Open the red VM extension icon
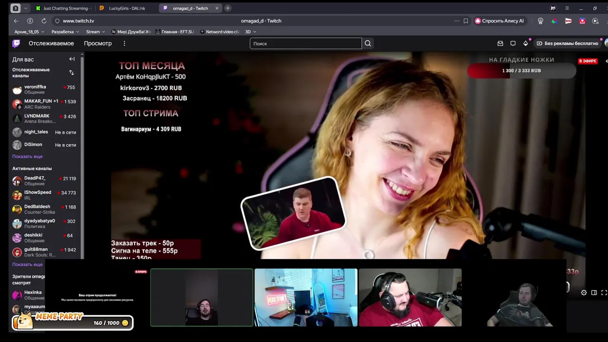608x342 pixels. point(568,21)
